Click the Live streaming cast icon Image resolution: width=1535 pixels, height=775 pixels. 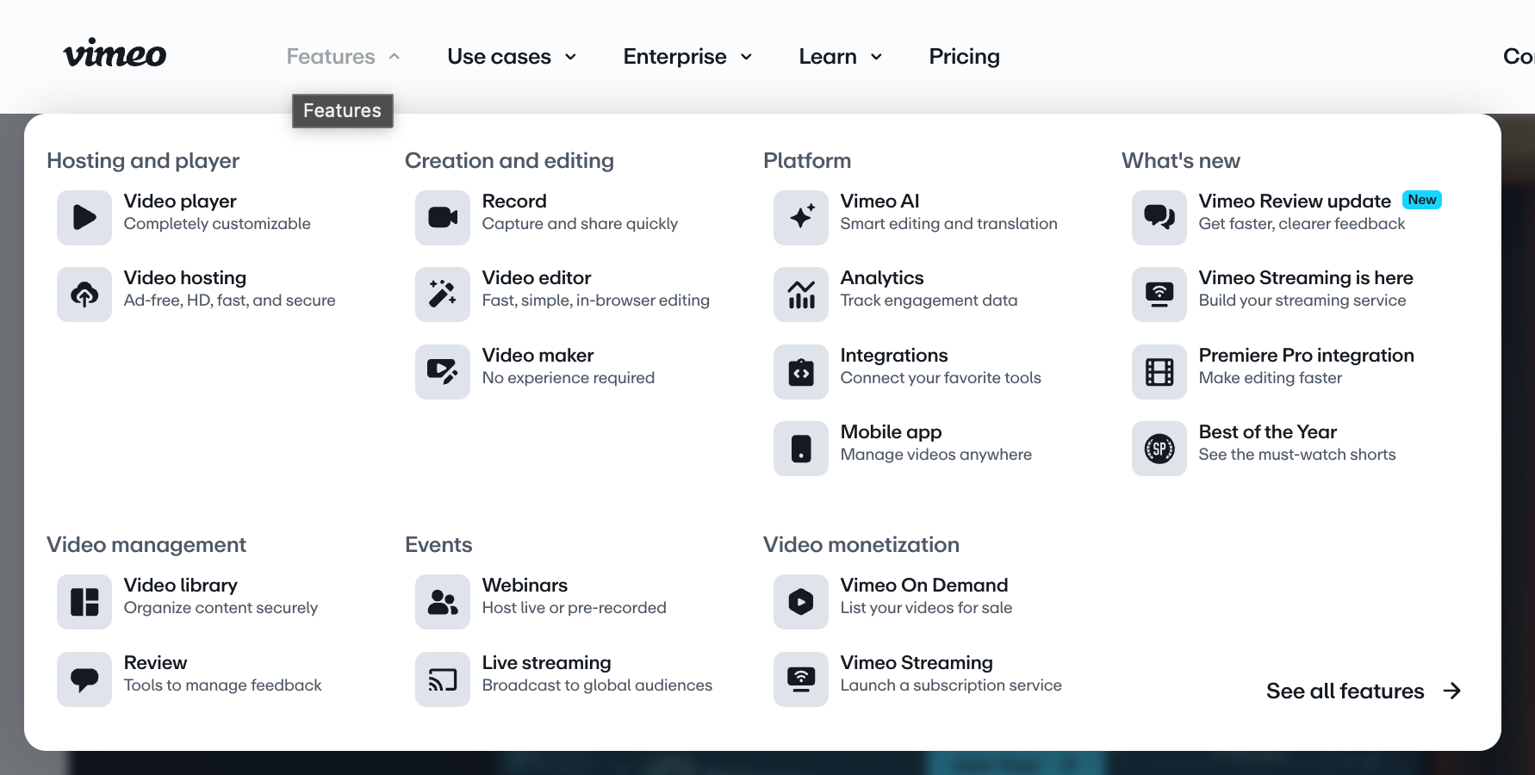pyautogui.click(x=443, y=679)
